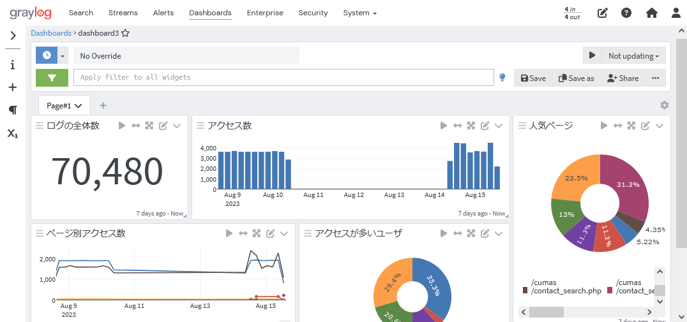Toggle fullscreen focus on アクセス数 widget

point(471,126)
